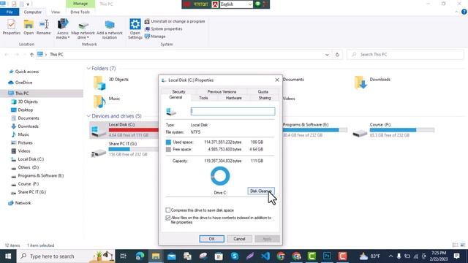Click the Windows Start button

point(8,256)
